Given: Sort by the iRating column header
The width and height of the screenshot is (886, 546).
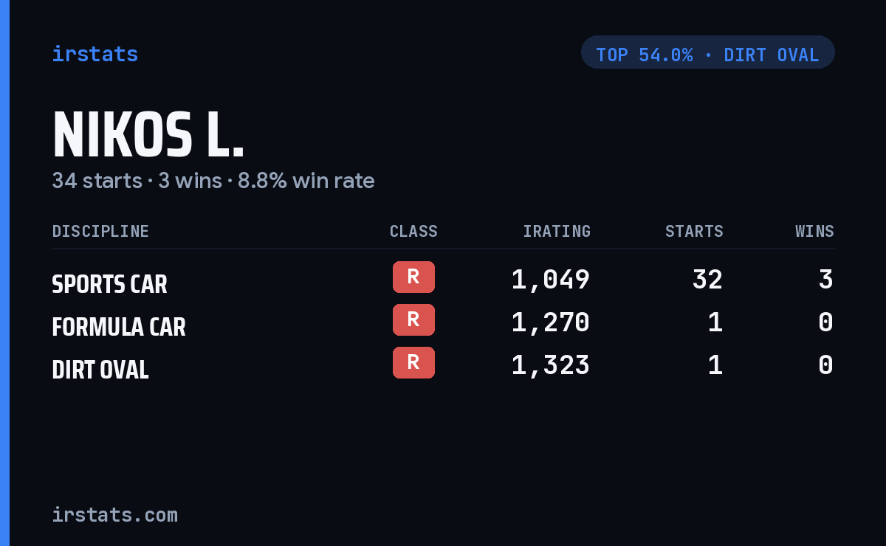Looking at the screenshot, I should pos(557,232).
